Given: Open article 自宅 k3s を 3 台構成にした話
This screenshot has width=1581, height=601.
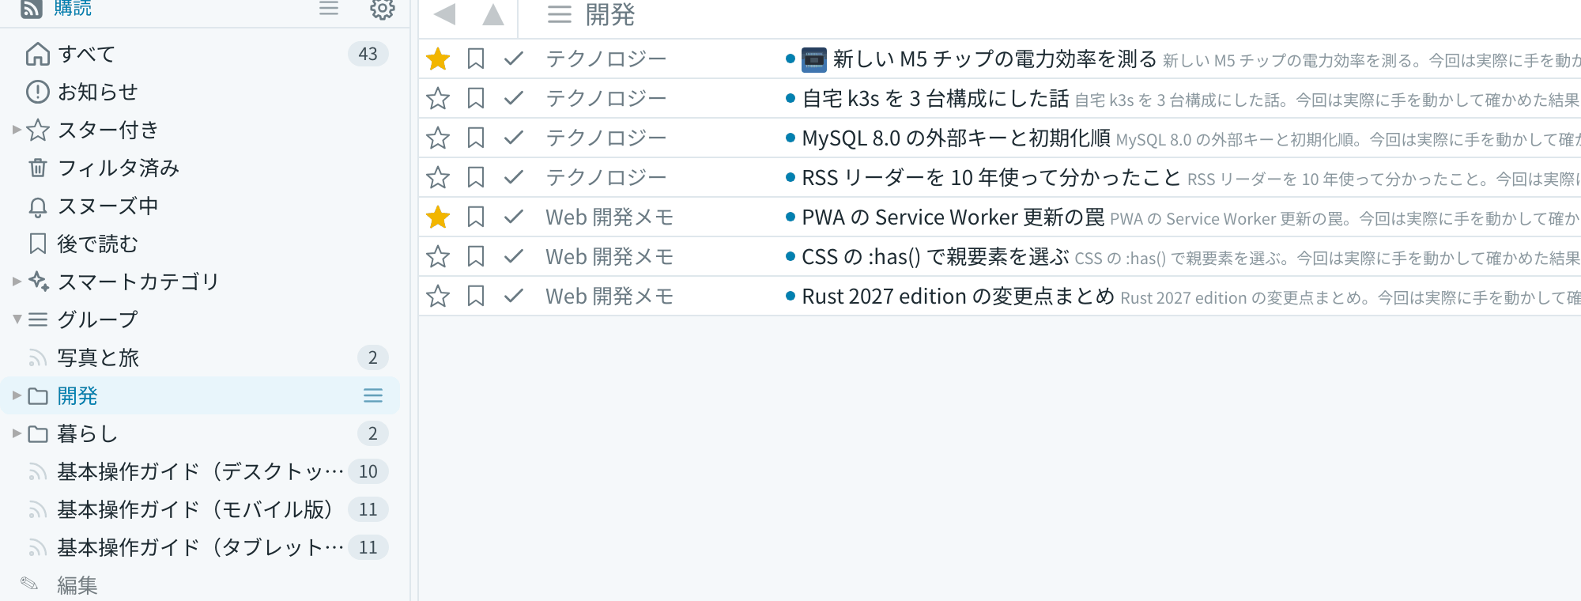Looking at the screenshot, I should coord(935,98).
